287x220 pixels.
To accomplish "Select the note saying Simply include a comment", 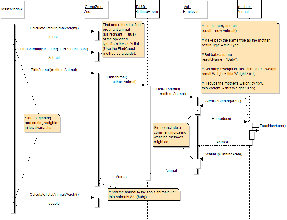I will coord(171,135).
